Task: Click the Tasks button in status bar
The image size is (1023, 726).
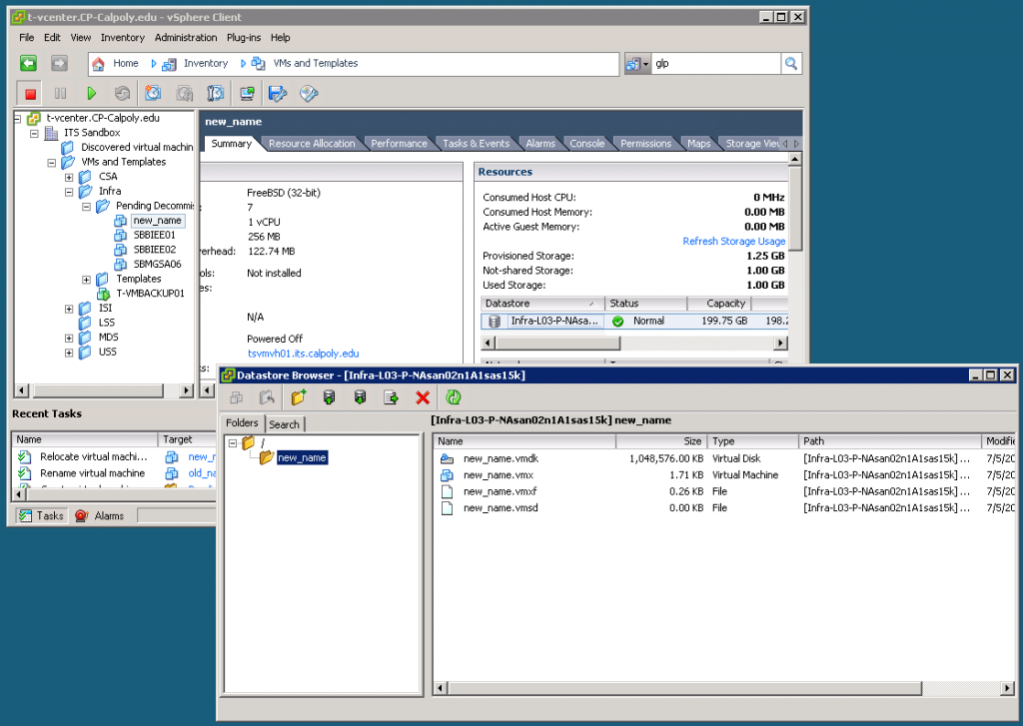Action: pyautogui.click(x=41, y=516)
